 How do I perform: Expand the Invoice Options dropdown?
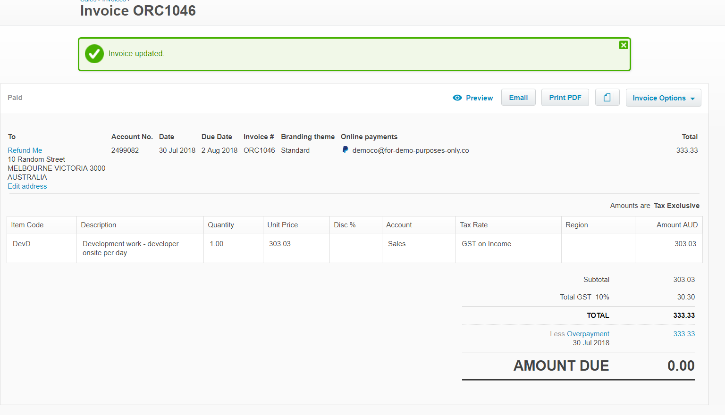[x=663, y=98]
